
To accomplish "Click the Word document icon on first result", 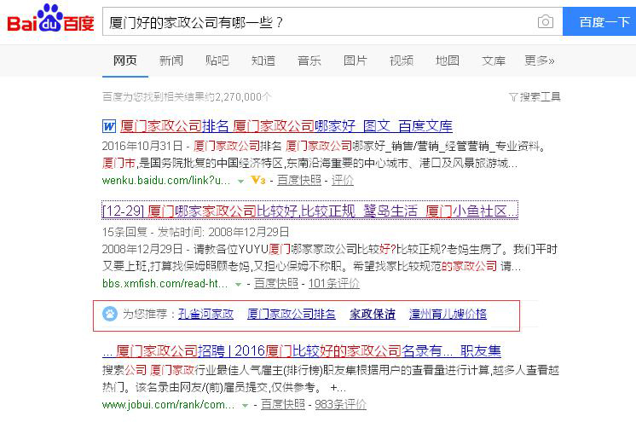I will [x=109, y=126].
